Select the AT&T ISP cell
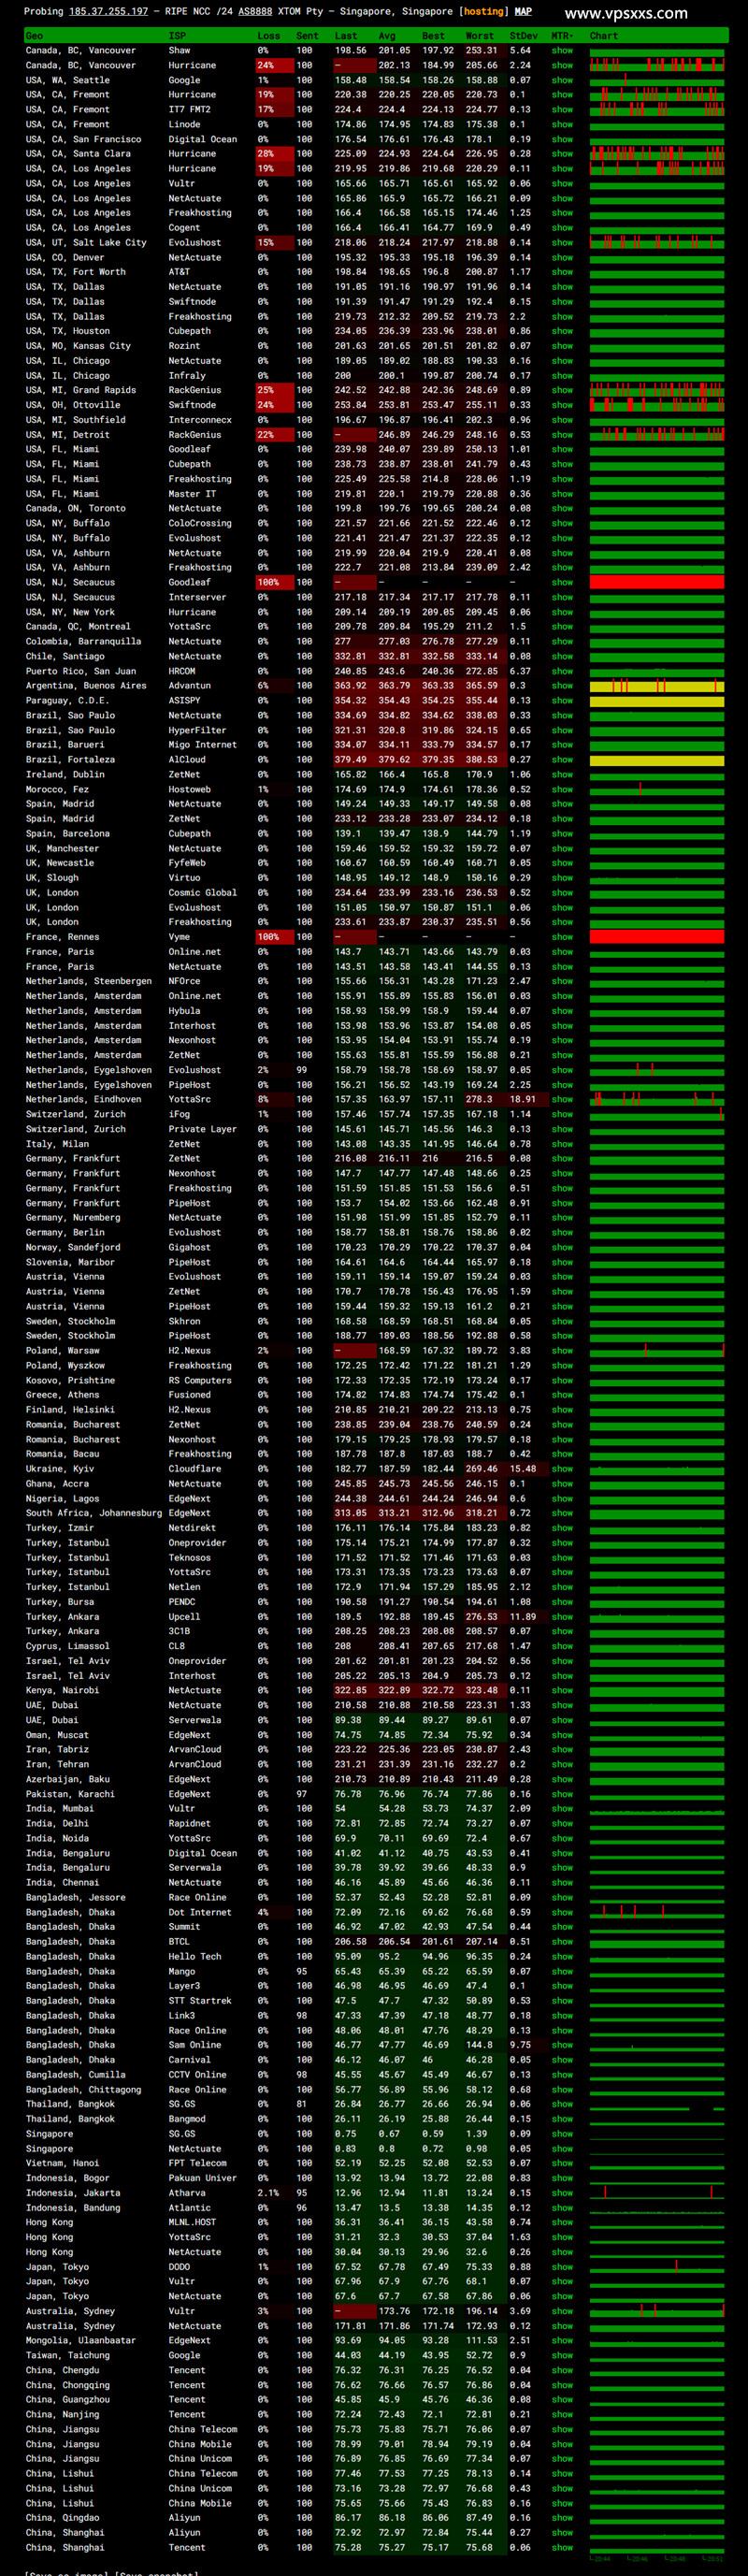 coord(179,272)
